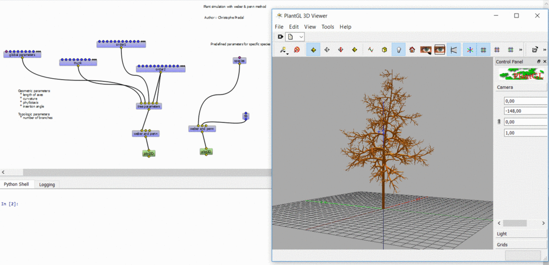Toggle the perspective camera icon

454,50
